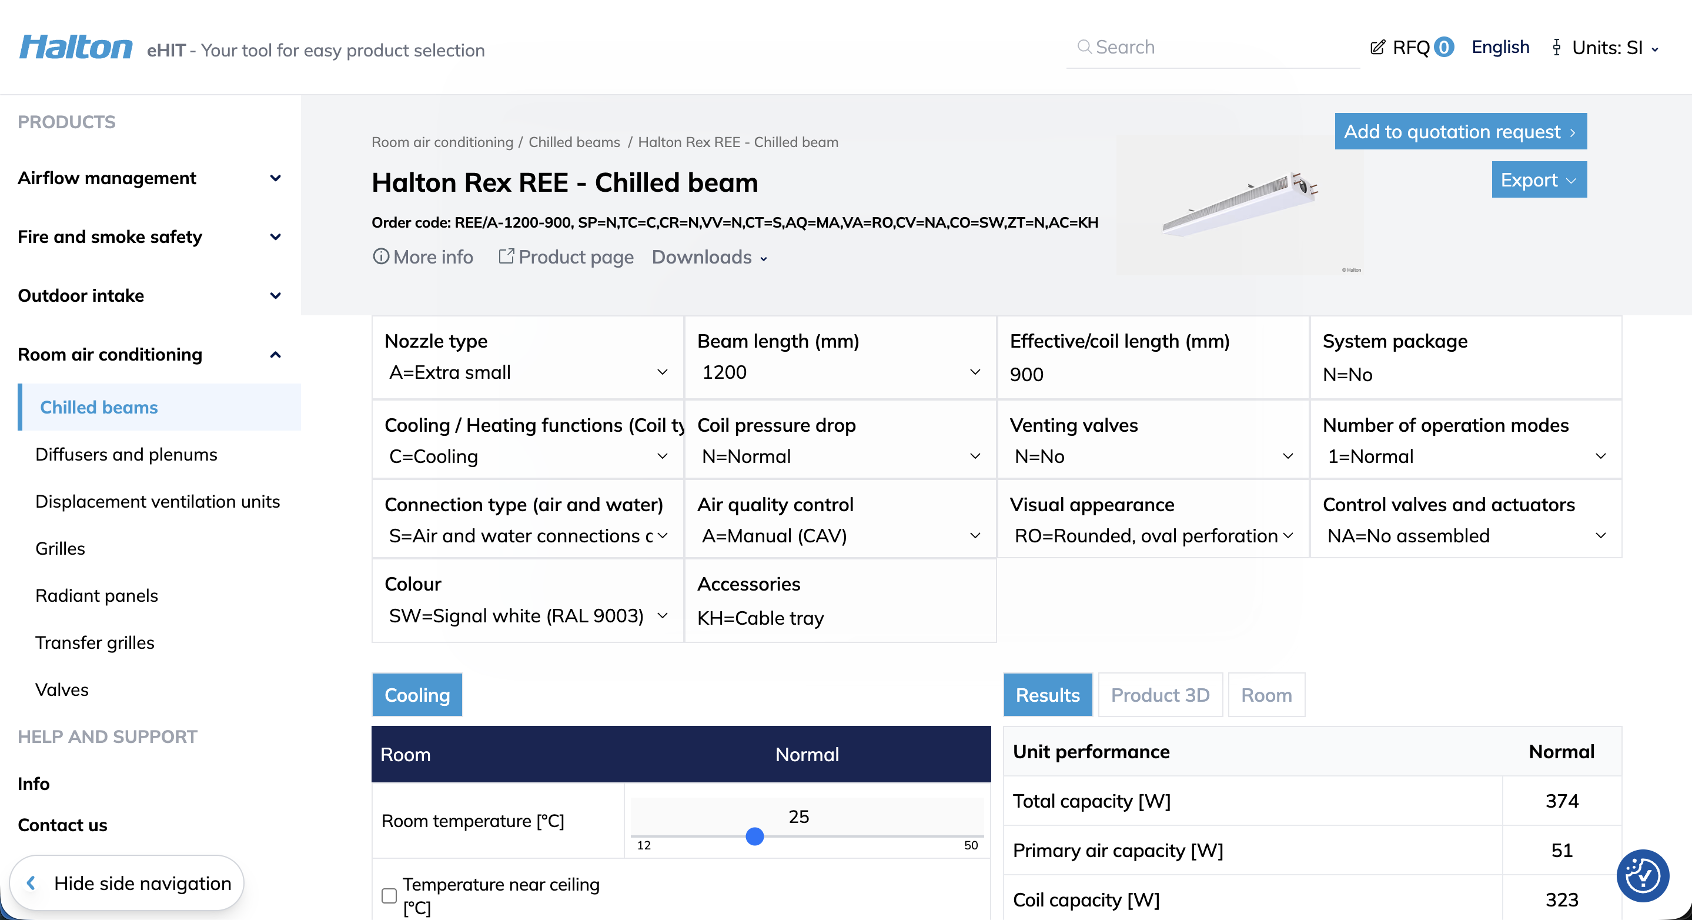This screenshot has height=920, width=1692.
Task: Click the Halton logo
Action: [x=75, y=47]
